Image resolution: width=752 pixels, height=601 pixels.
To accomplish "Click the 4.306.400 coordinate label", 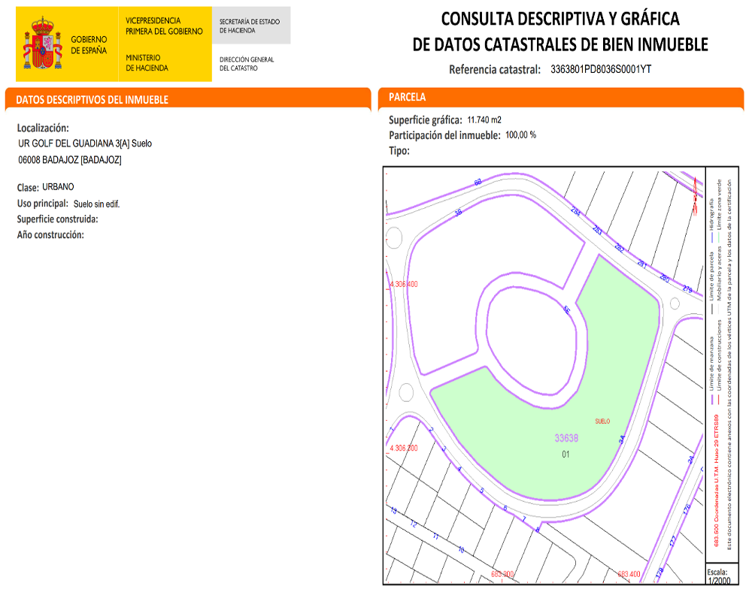I will [x=403, y=284].
